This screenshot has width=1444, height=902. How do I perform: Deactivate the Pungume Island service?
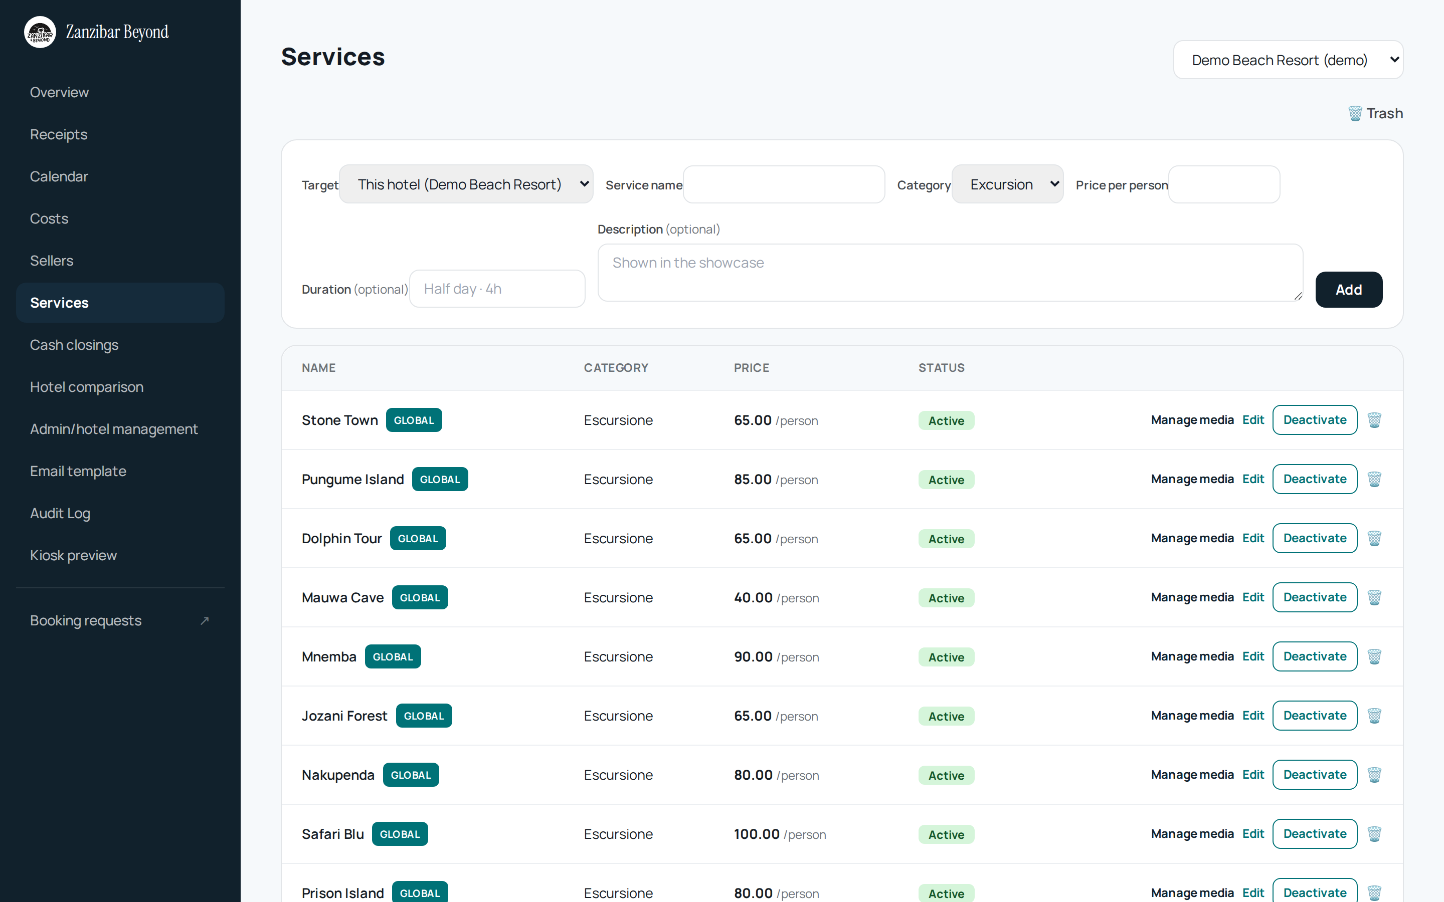1315,479
